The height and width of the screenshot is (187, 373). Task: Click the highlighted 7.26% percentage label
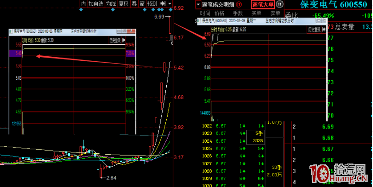[130, 53]
